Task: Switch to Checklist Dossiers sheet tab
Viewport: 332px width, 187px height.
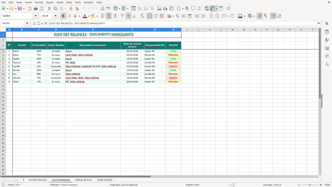Action: coord(37,180)
